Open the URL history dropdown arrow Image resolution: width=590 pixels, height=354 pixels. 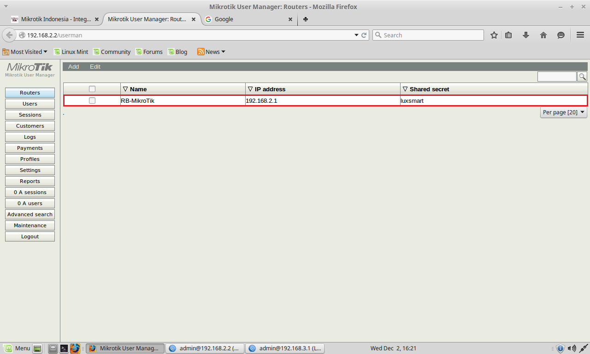click(356, 35)
